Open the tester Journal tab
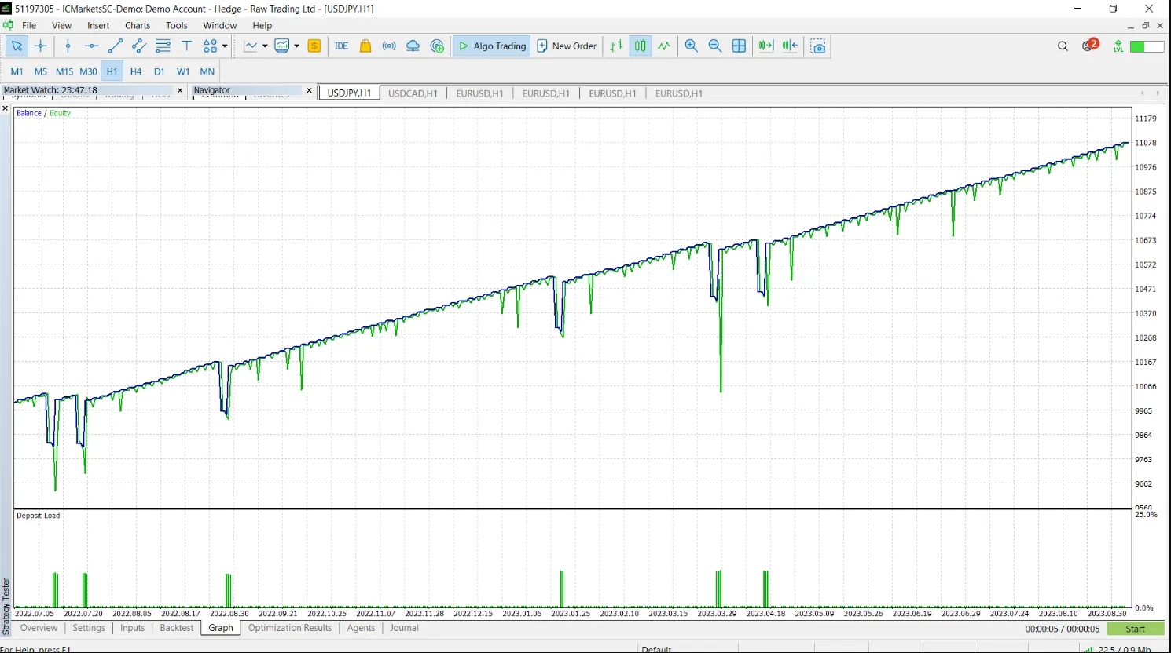Screen dimensions: 1171x653 [x=405, y=628]
